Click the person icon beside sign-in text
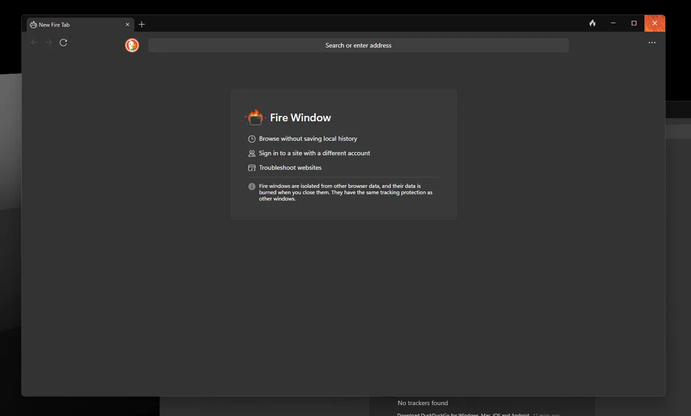691x416 pixels. coord(252,153)
